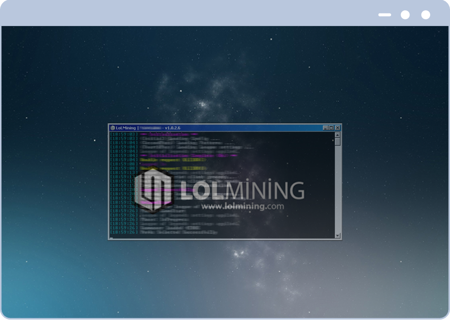The image size is (450, 320).
Task: Select the [18:59:23] log timestamp
Action: coord(124,198)
